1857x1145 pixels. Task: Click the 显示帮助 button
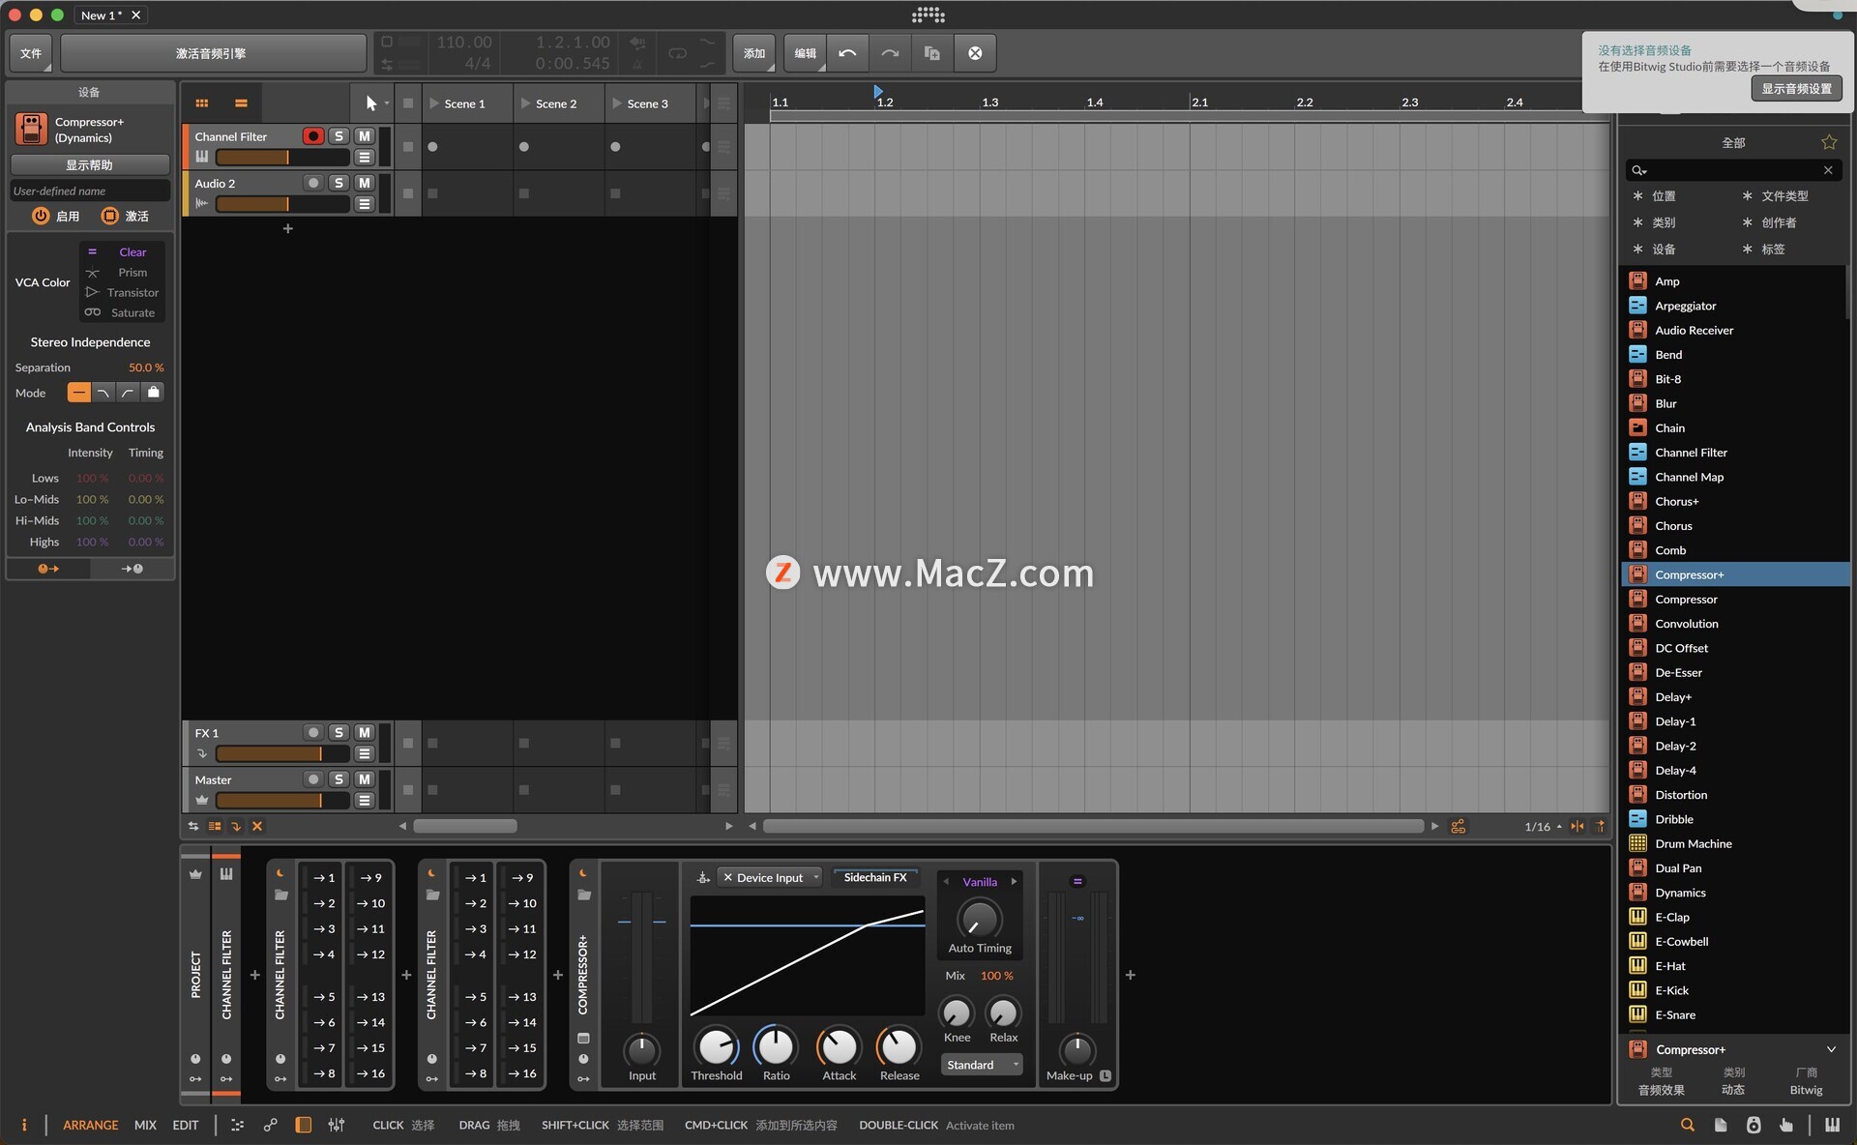[x=89, y=165]
